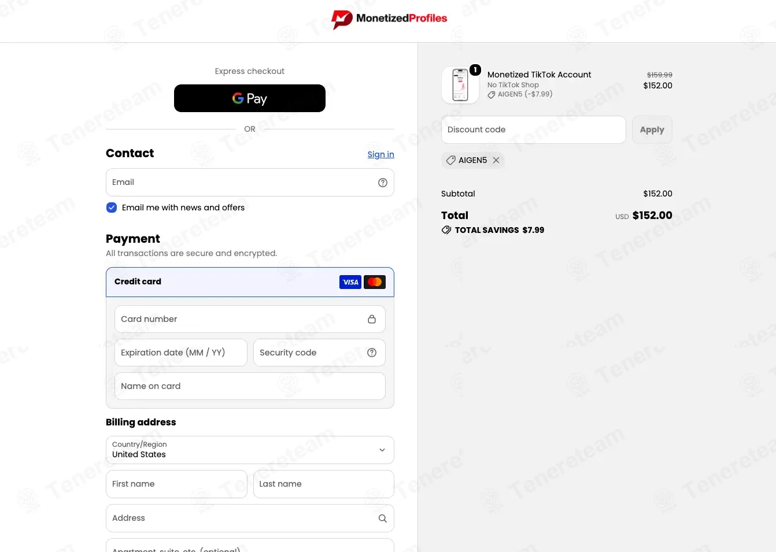
Task: Open the Country/Region dropdown
Action: [250, 450]
